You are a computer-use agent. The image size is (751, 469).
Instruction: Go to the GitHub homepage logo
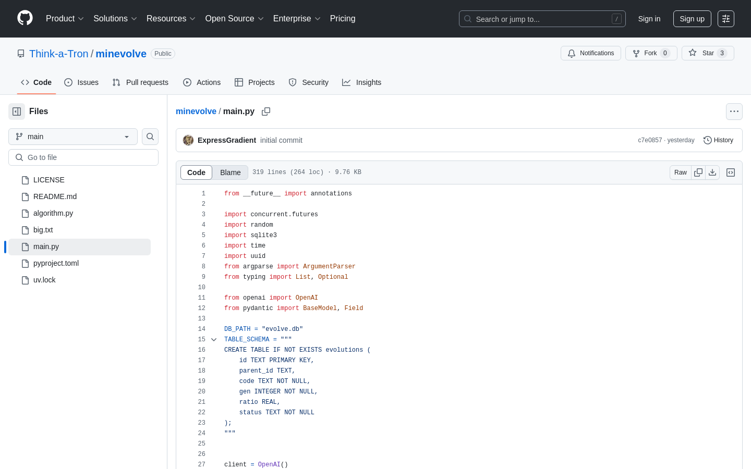(25, 18)
